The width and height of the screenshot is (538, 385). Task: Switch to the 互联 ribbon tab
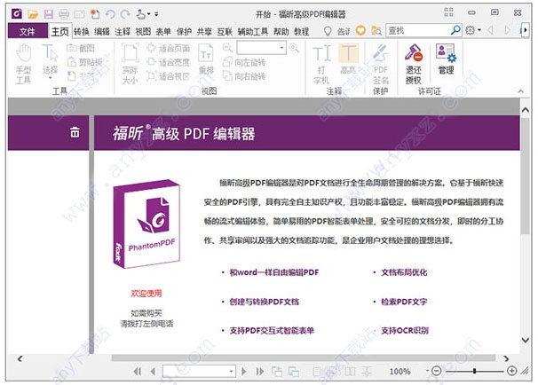225,32
